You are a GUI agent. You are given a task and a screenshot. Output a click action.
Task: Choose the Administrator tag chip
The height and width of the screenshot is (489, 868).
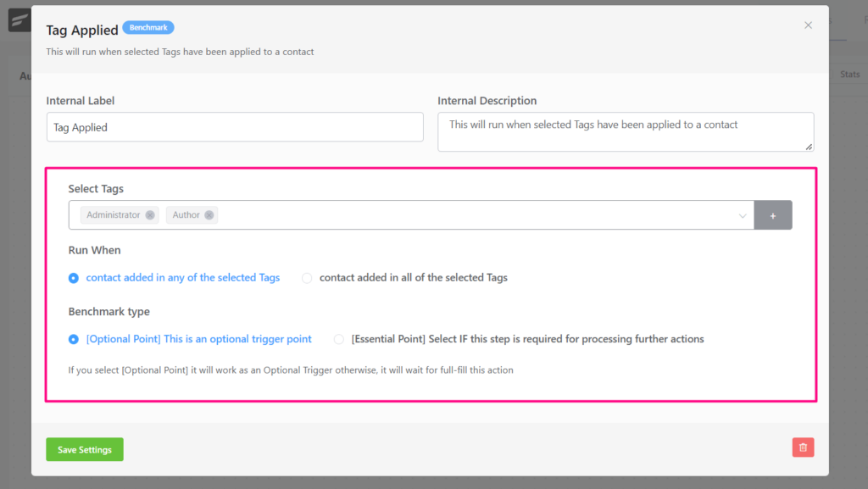[113, 214]
